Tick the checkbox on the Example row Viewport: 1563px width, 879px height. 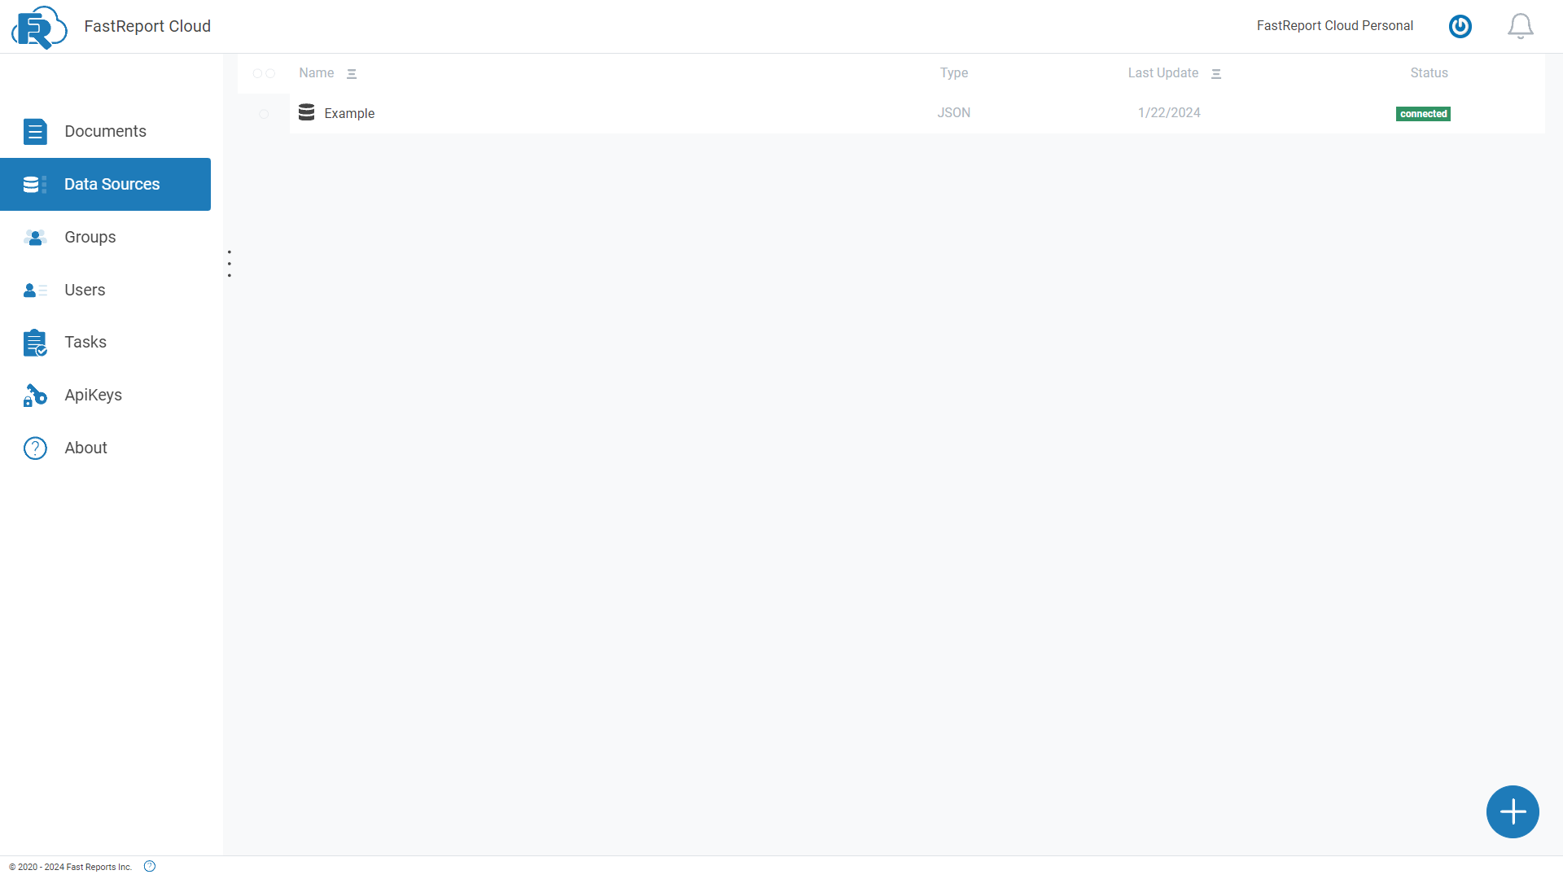coord(263,114)
